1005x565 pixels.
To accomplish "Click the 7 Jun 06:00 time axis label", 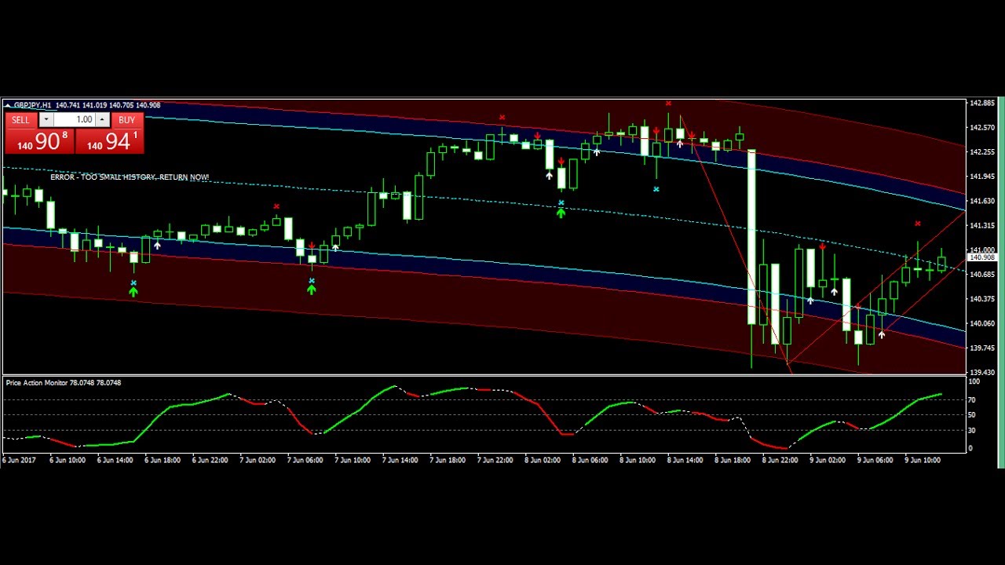I will (305, 461).
